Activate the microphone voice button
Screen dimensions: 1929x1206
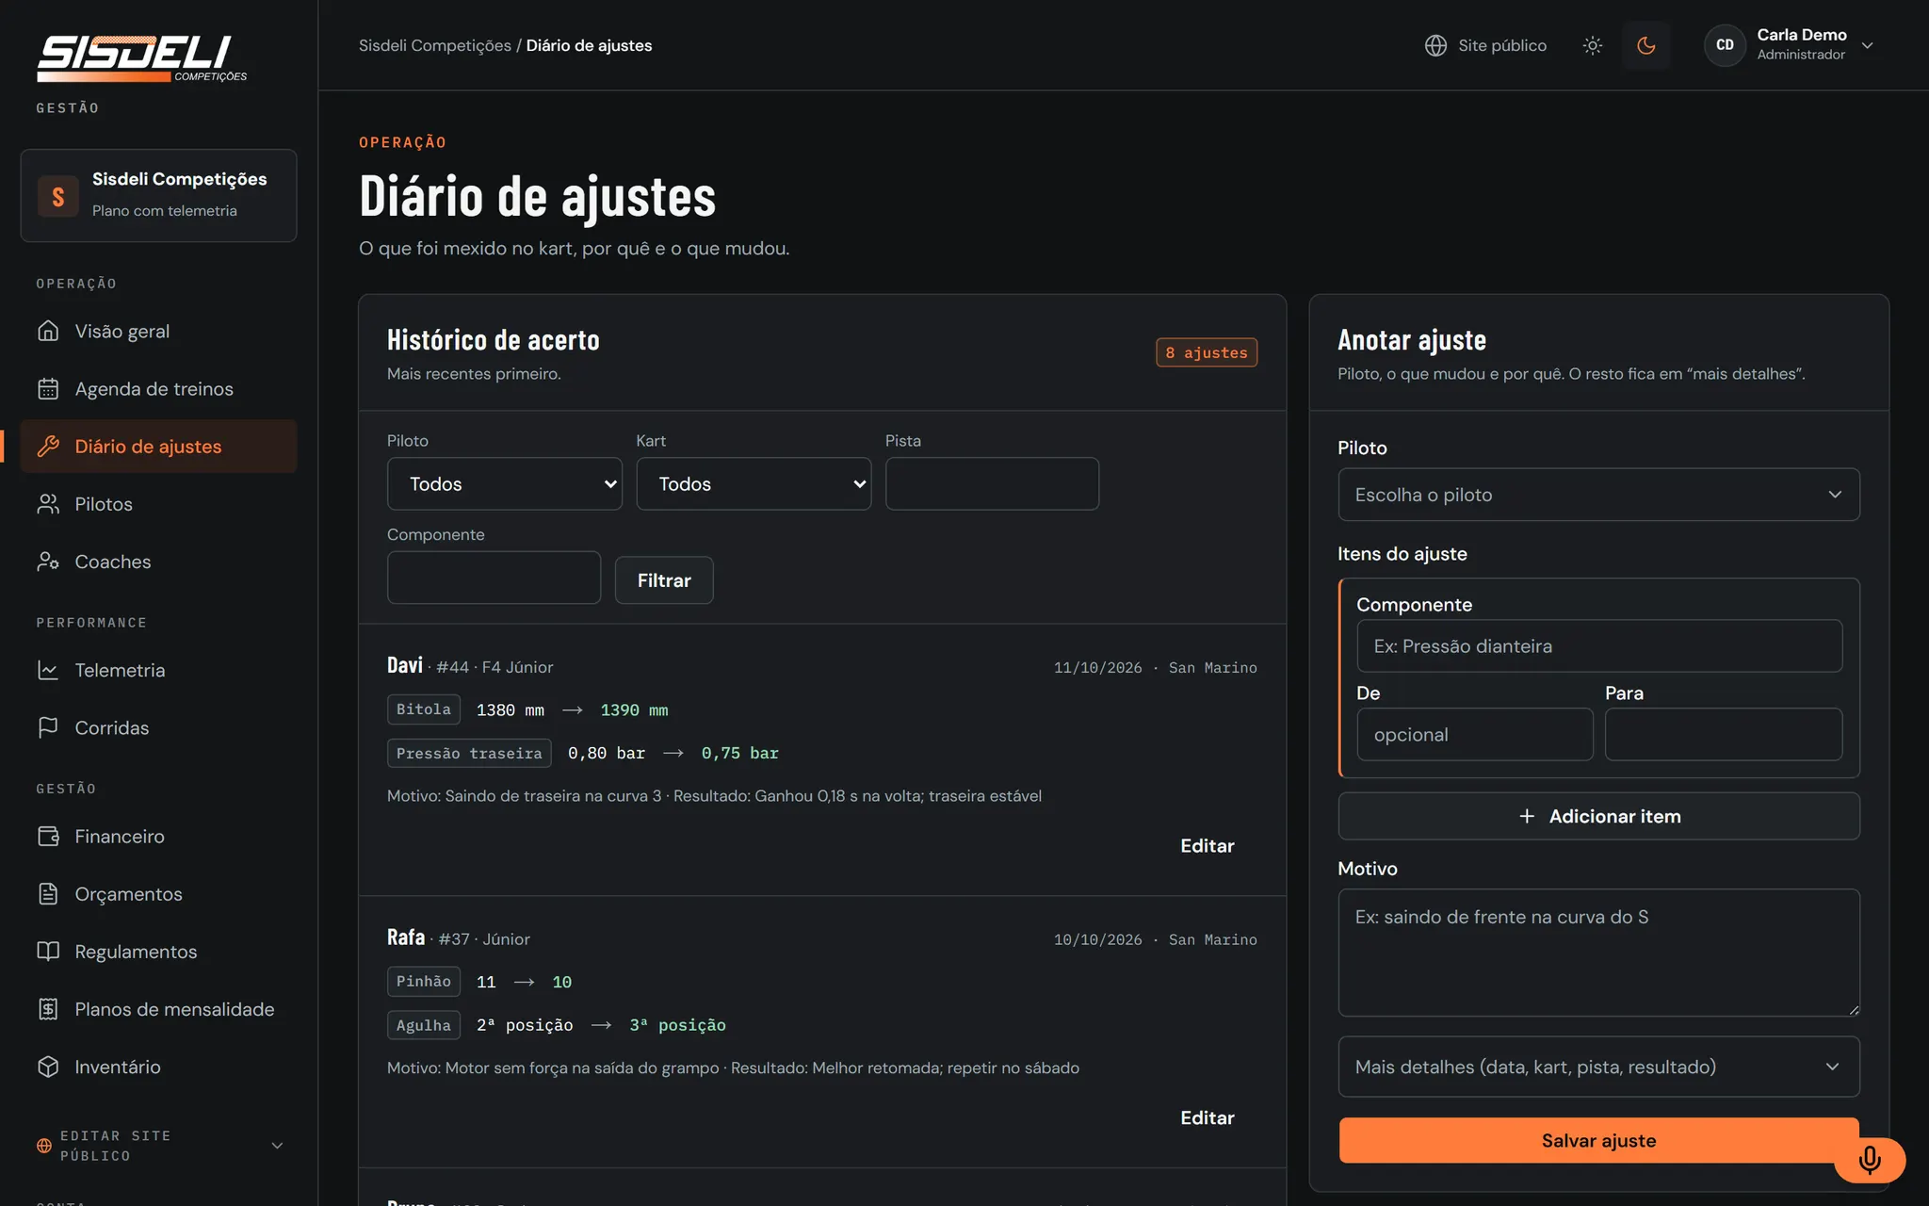1870,1159
